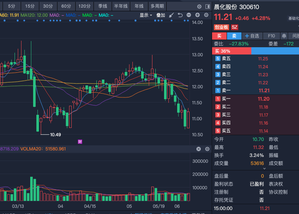The width and height of the screenshot is (299, 214).
Task: Select the 买四 row at 11.16
Action: [x=255, y=123]
